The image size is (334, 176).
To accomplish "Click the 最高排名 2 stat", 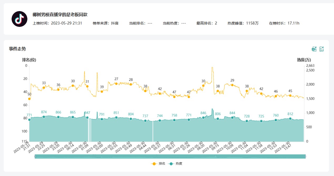I will point(207,23).
